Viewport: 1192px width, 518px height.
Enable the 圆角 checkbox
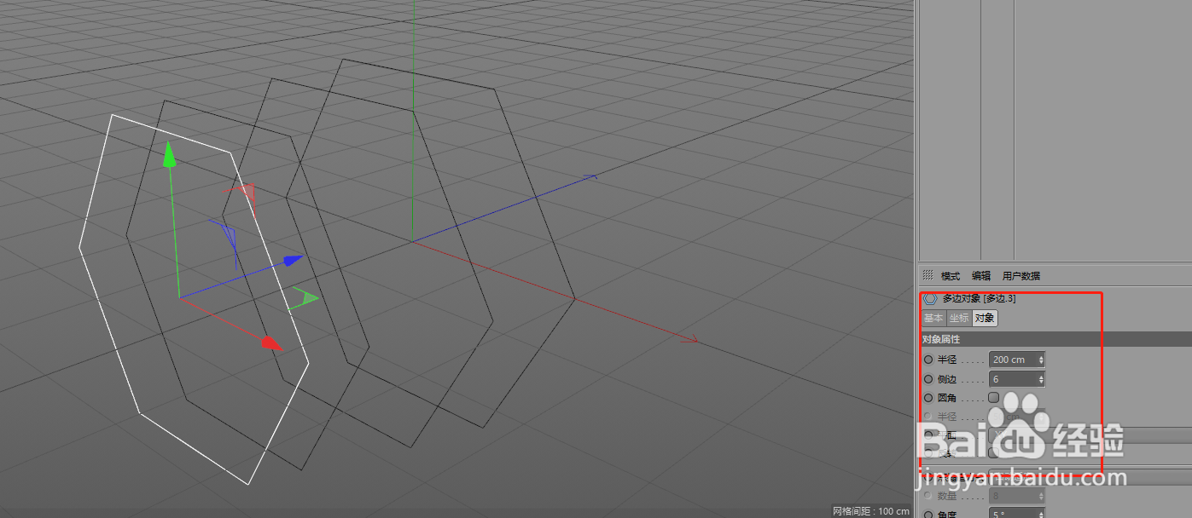[x=993, y=398]
